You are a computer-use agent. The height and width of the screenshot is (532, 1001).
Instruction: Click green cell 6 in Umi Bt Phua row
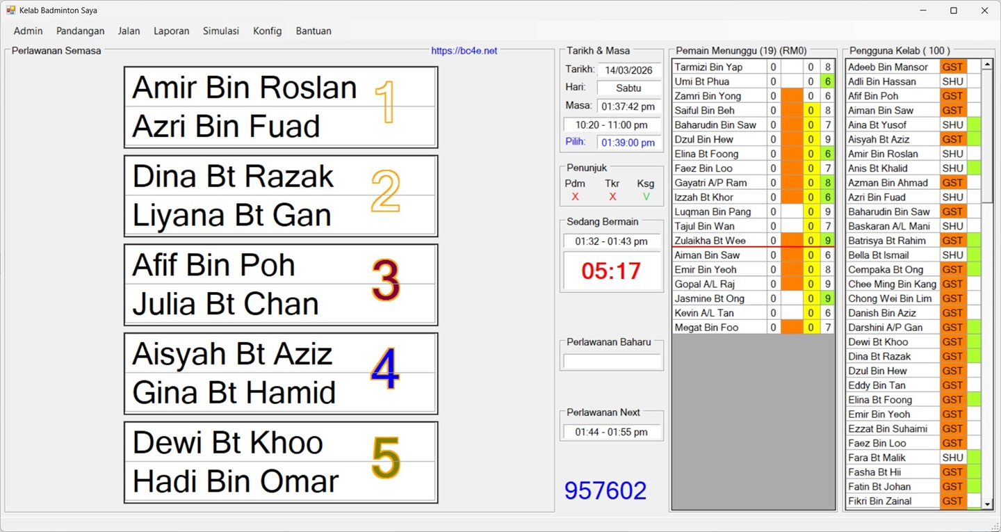(x=827, y=81)
